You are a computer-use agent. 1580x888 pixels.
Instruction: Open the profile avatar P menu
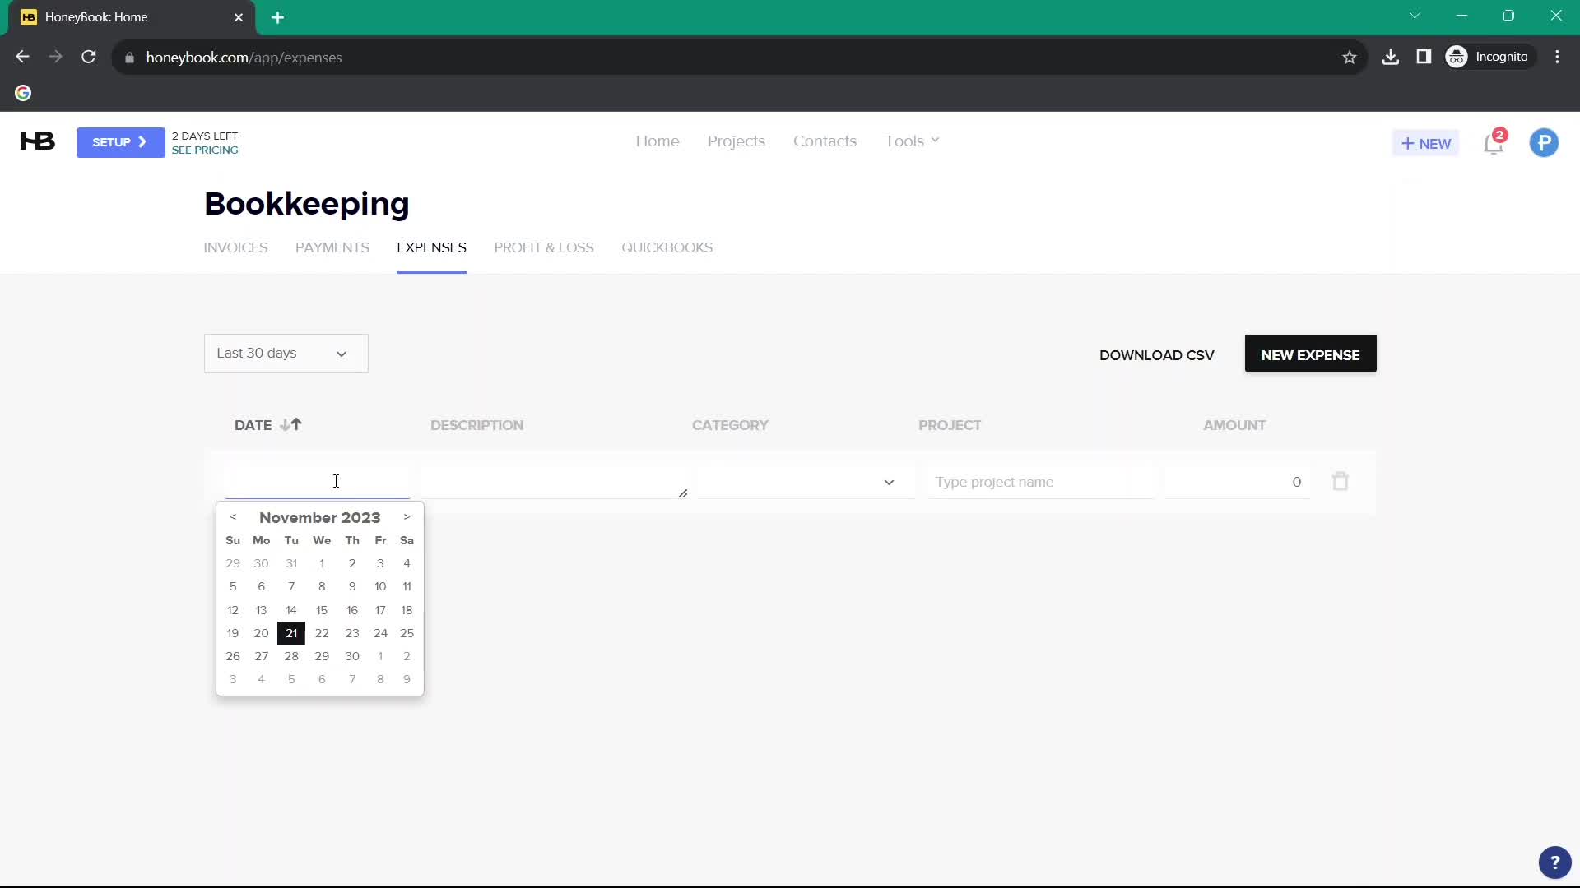1544,143
